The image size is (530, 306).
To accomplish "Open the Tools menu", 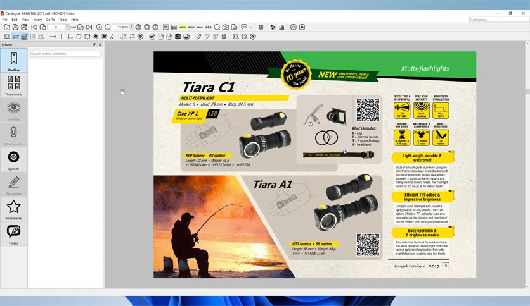I will (x=63, y=20).
